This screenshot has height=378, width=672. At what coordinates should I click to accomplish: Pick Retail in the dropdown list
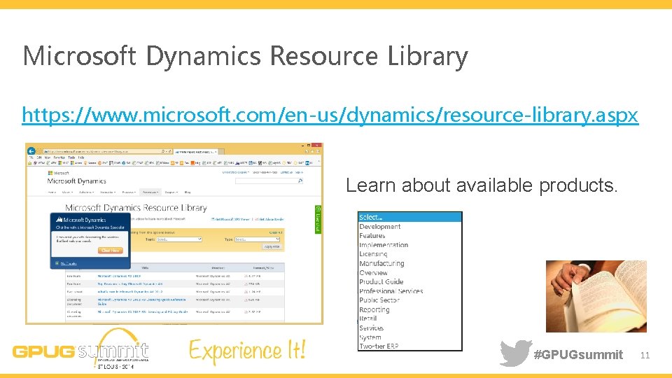click(x=367, y=318)
